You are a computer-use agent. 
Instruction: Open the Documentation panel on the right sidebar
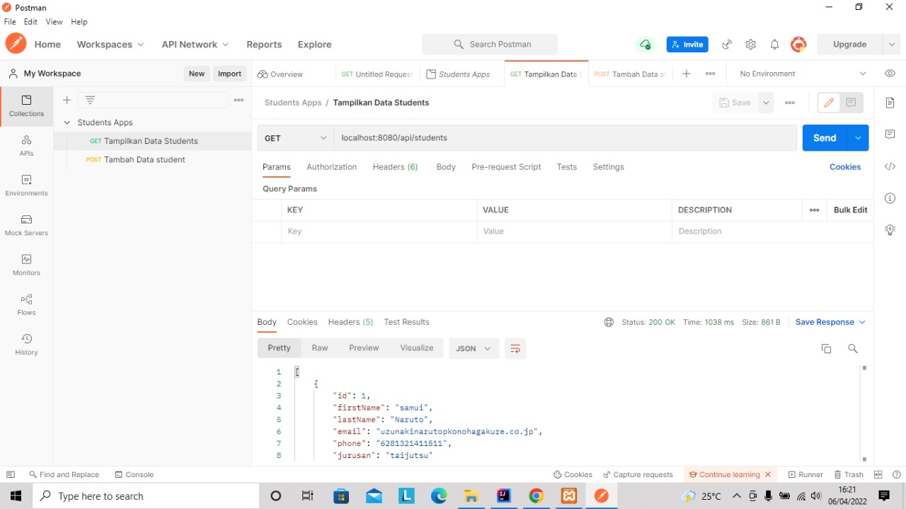coord(890,102)
